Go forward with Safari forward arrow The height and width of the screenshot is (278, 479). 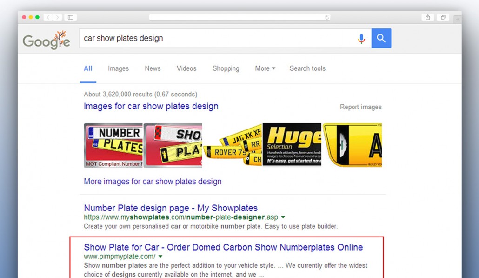tap(57, 17)
